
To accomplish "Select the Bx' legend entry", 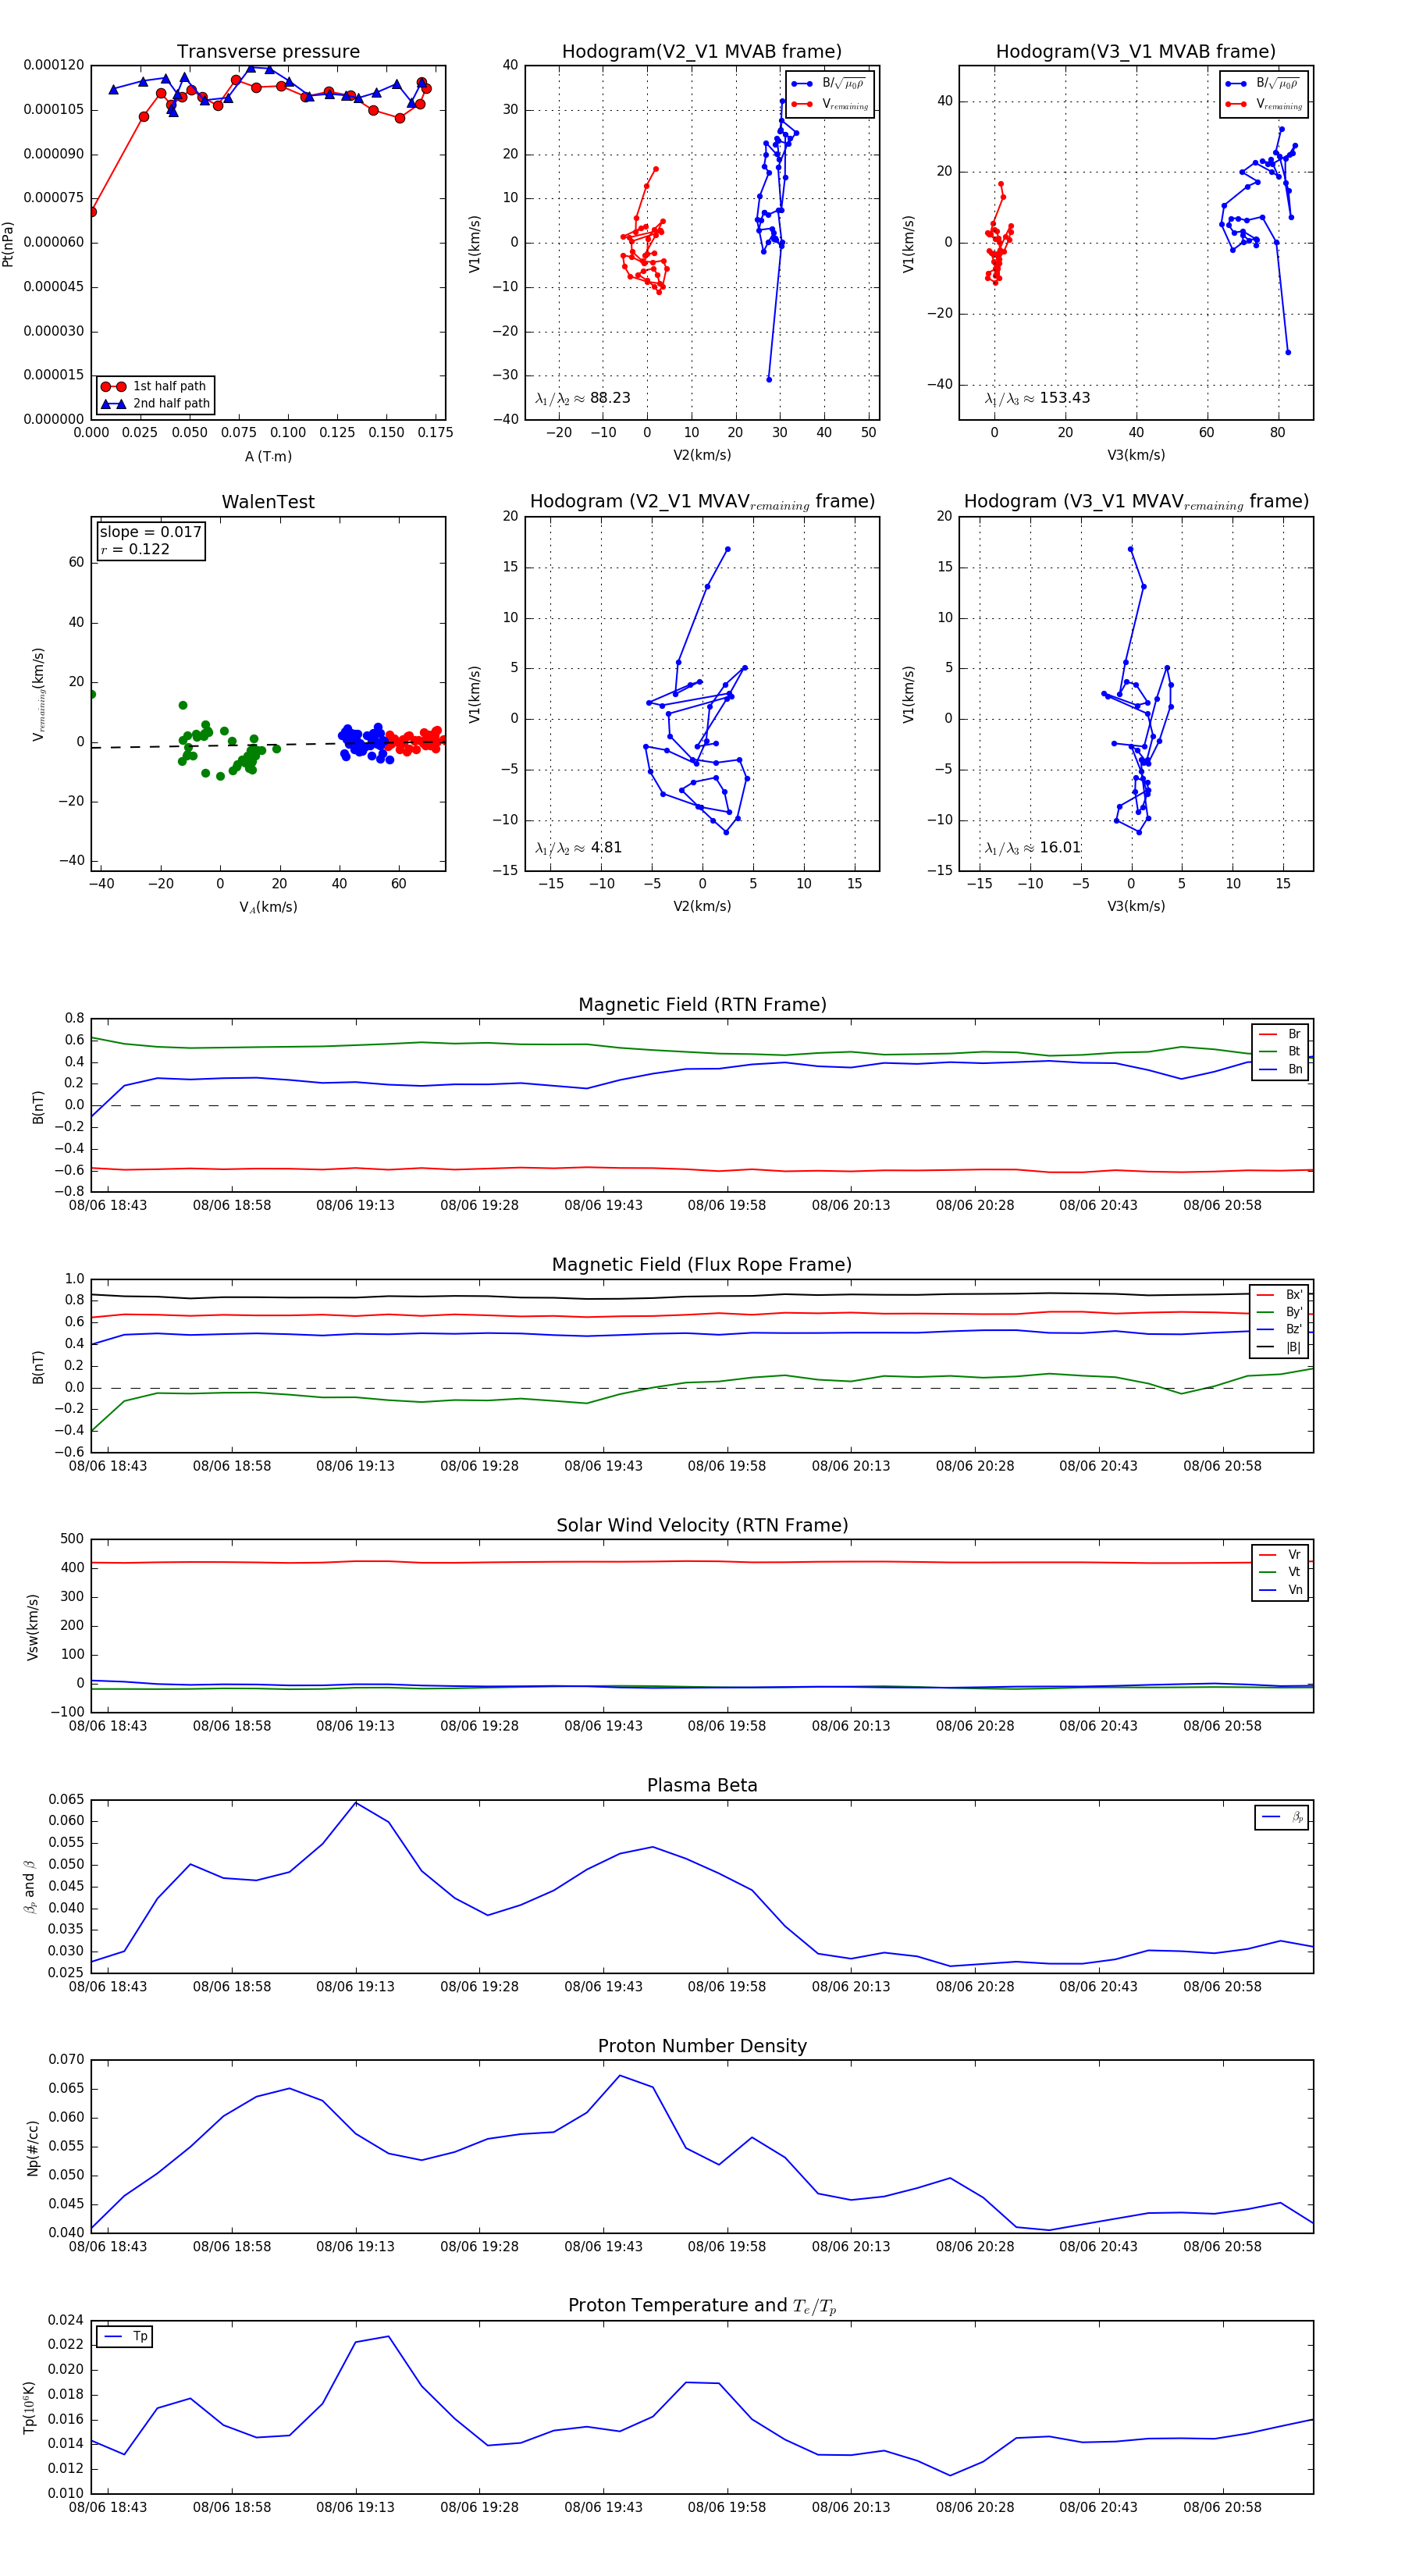I will point(1279,1294).
